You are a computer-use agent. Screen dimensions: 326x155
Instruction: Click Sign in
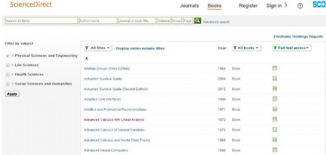[274, 6]
